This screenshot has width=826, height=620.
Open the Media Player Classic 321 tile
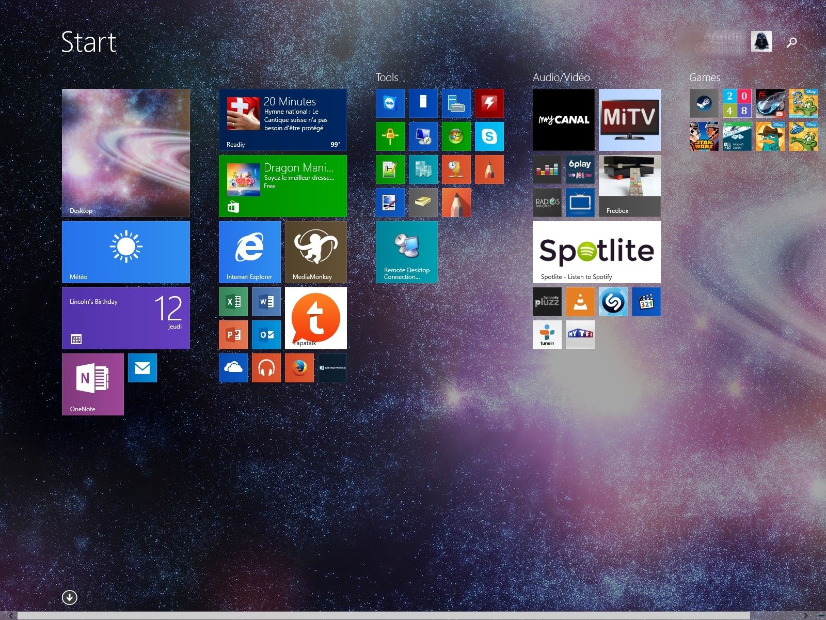point(646,302)
